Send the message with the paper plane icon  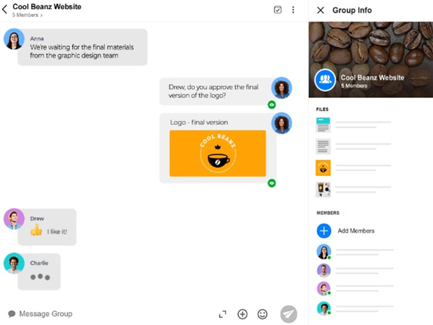(x=288, y=314)
